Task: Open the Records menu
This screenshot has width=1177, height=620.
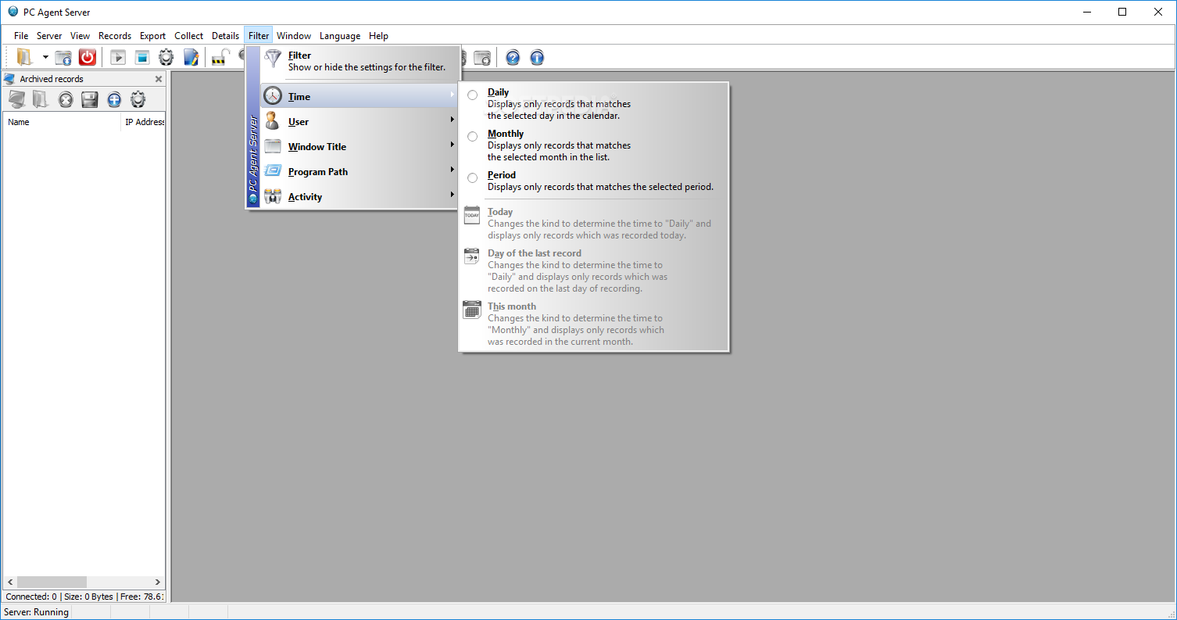Action: pos(115,36)
